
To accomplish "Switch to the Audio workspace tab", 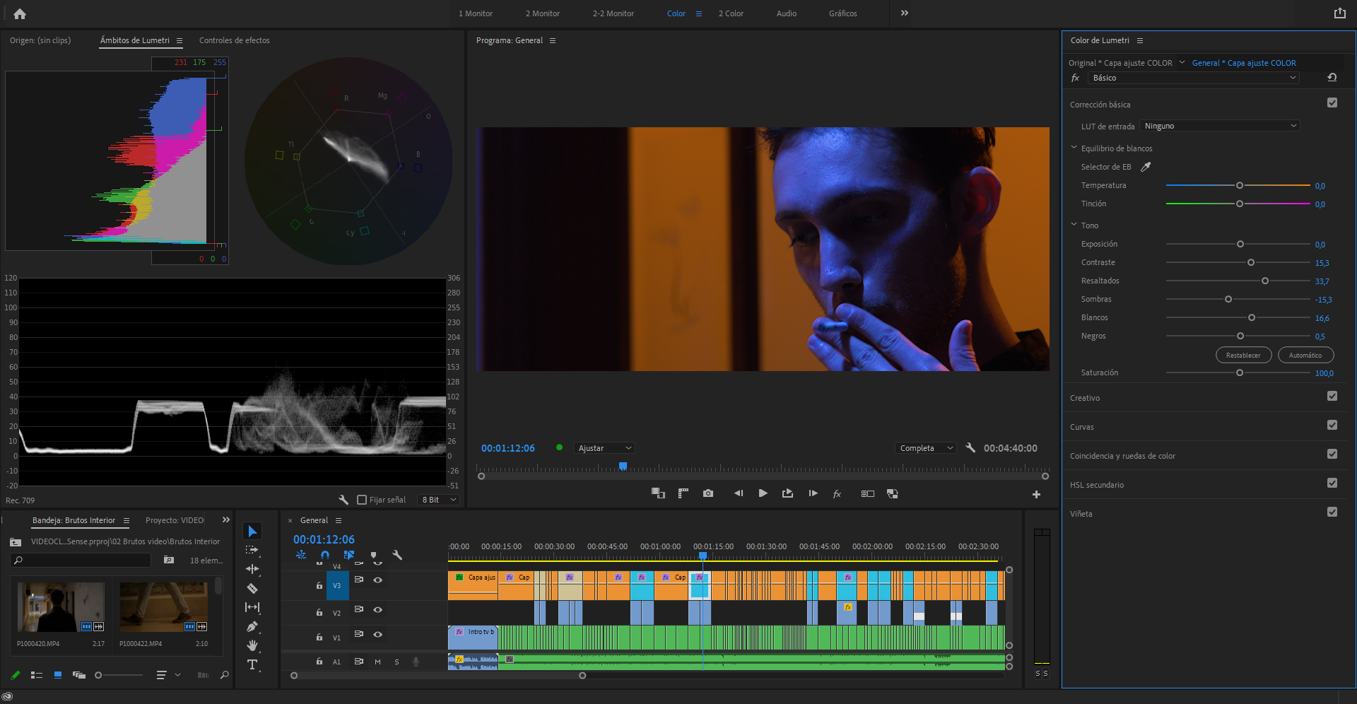I will tap(786, 13).
